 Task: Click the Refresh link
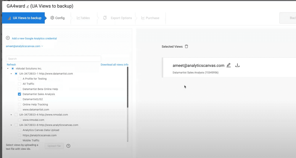coord(11,64)
